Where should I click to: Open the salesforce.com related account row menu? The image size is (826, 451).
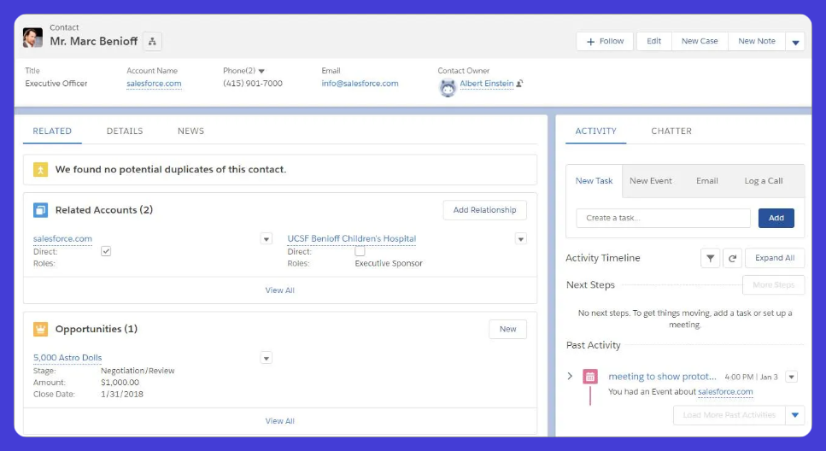click(266, 239)
